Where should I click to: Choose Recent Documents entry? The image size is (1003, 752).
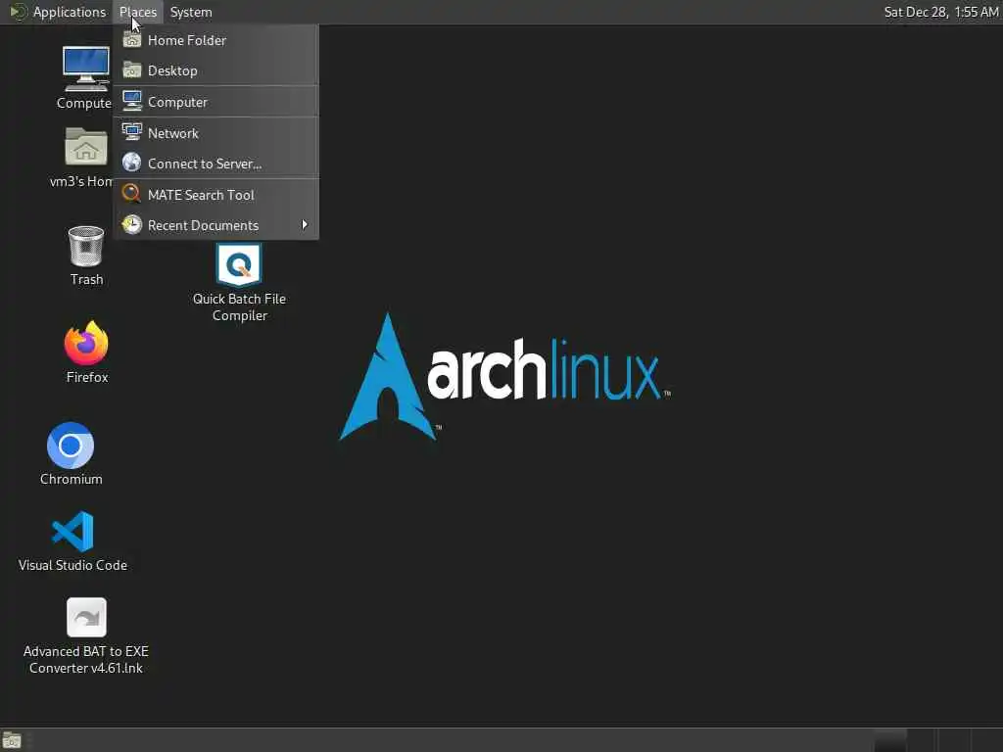(x=216, y=225)
